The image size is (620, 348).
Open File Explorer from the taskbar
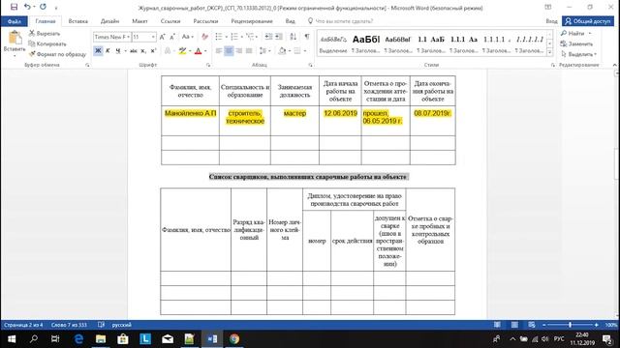pos(101,339)
